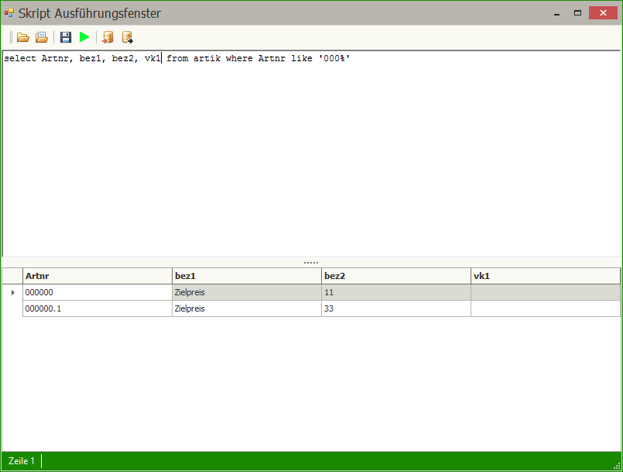The width and height of the screenshot is (623, 472).
Task: Sort results by Artnr column header
Action: 97,276
